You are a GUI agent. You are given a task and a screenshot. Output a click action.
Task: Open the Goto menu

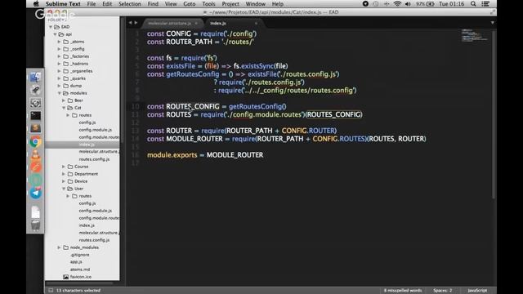pyautogui.click(x=189, y=4)
